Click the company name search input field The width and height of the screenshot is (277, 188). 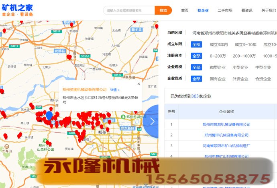[x=129, y=10]
